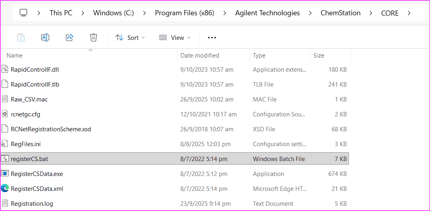The width and height of the screenshot is (430, 211).
Task: Click the RapidControlIF.tlb file icon
Action: 5,84
